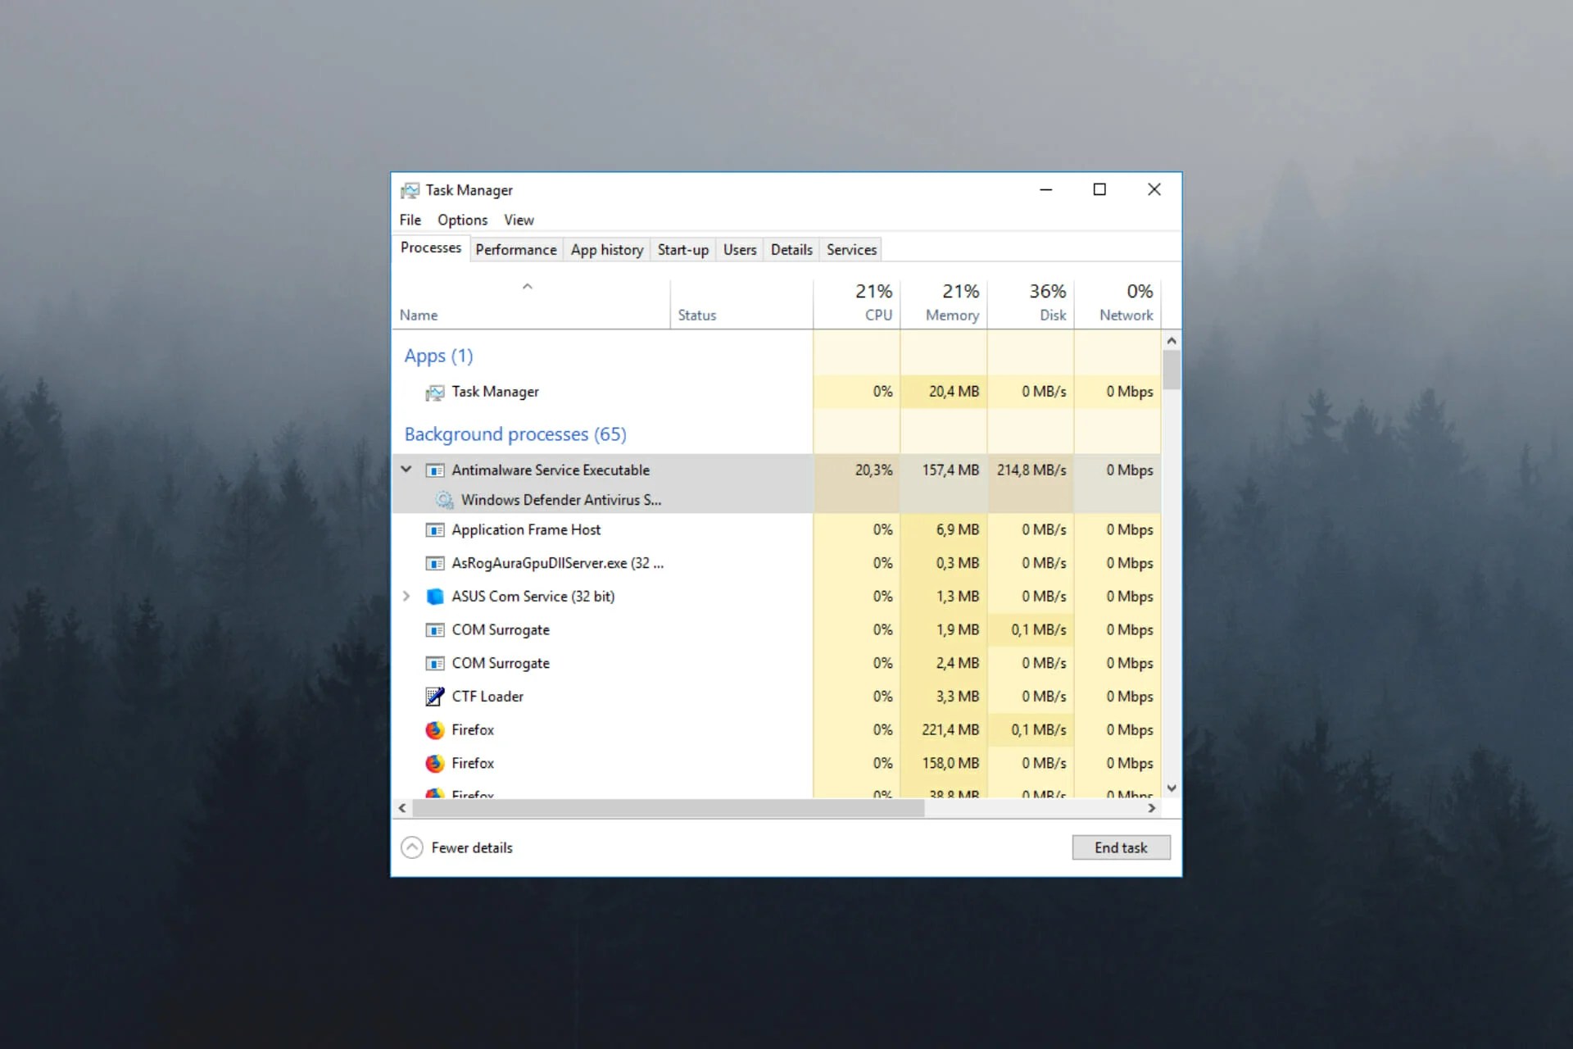Click the Task Manager title bar icon
The height and width of the screenshot is (1049, 1573).
tap(410, 189)
